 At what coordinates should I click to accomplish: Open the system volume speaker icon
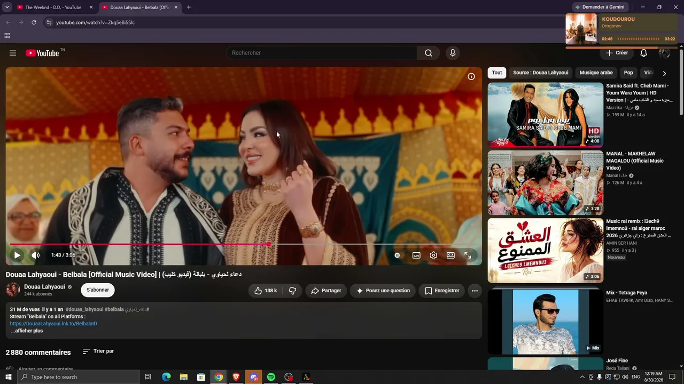624,377
